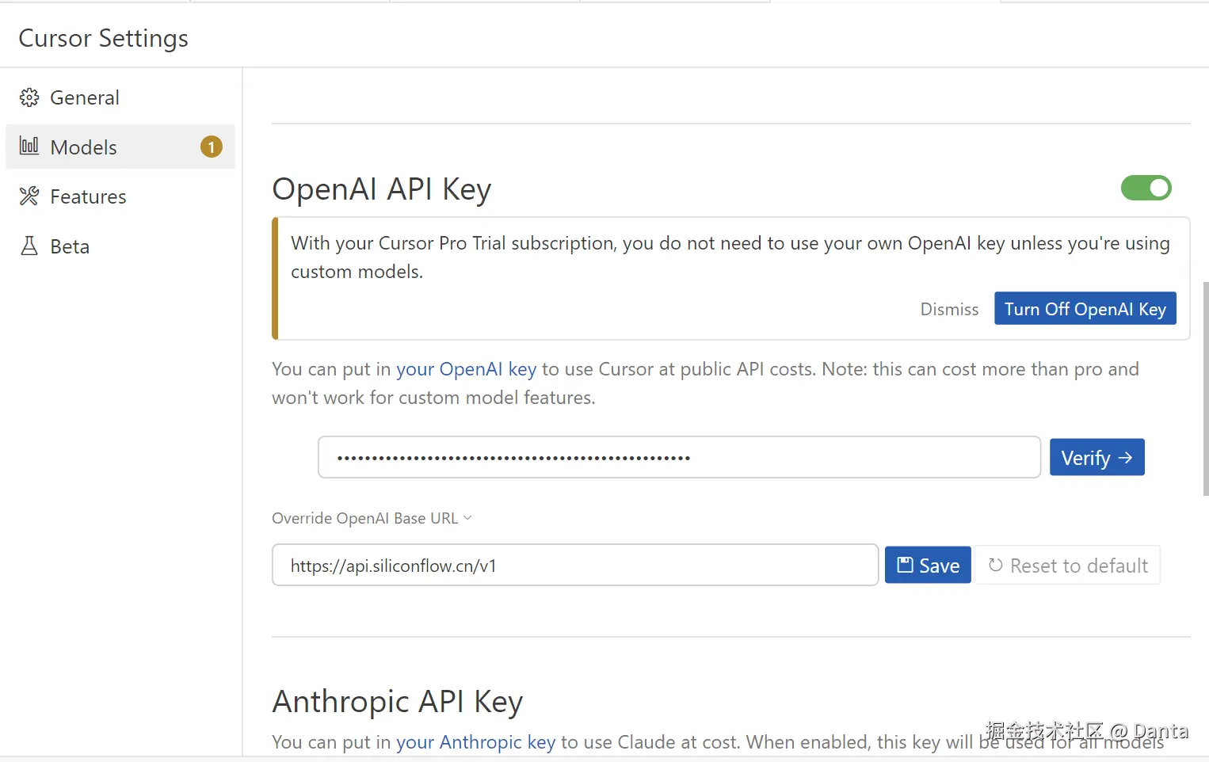The height and width of the screenshot is (762, 1209).
Task: Click the General gear icon
Action: 29,97
